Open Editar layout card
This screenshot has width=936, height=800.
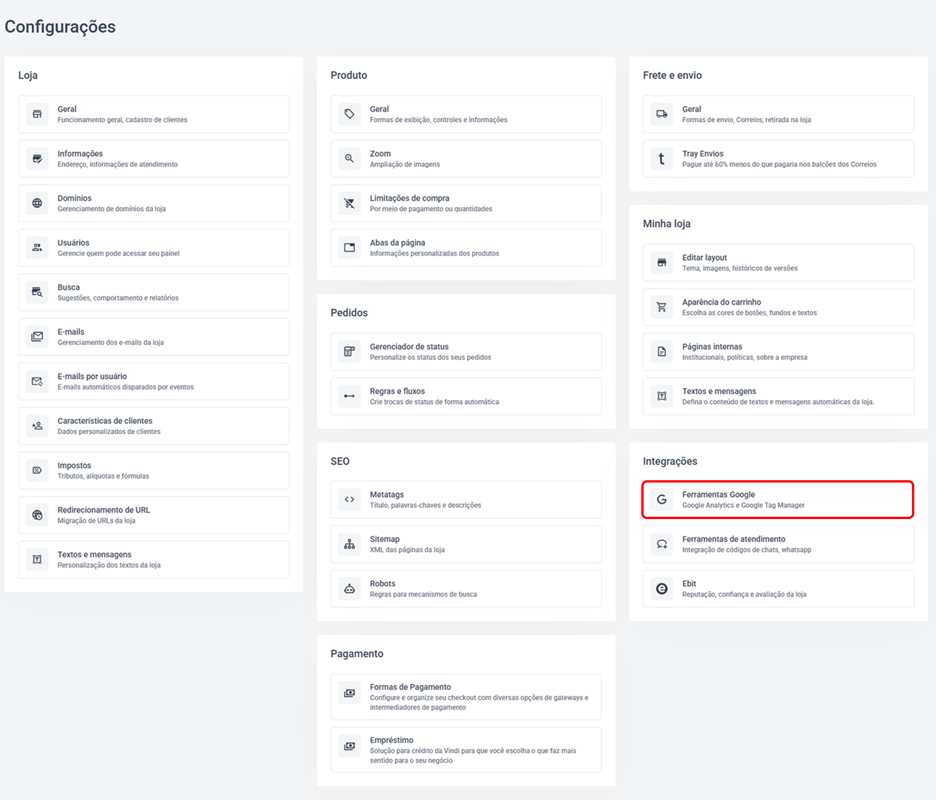click(778, 263)
